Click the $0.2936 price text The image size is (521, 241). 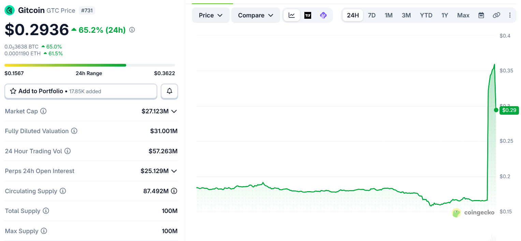click(37, 30)
